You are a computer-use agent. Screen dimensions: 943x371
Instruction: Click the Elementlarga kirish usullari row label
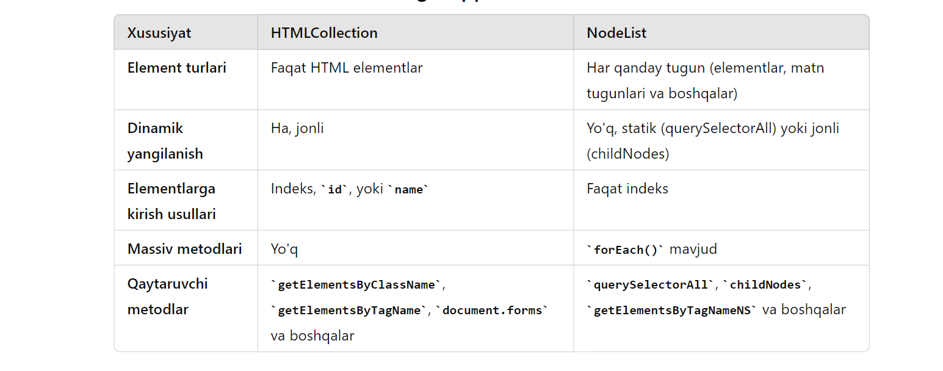172,201
